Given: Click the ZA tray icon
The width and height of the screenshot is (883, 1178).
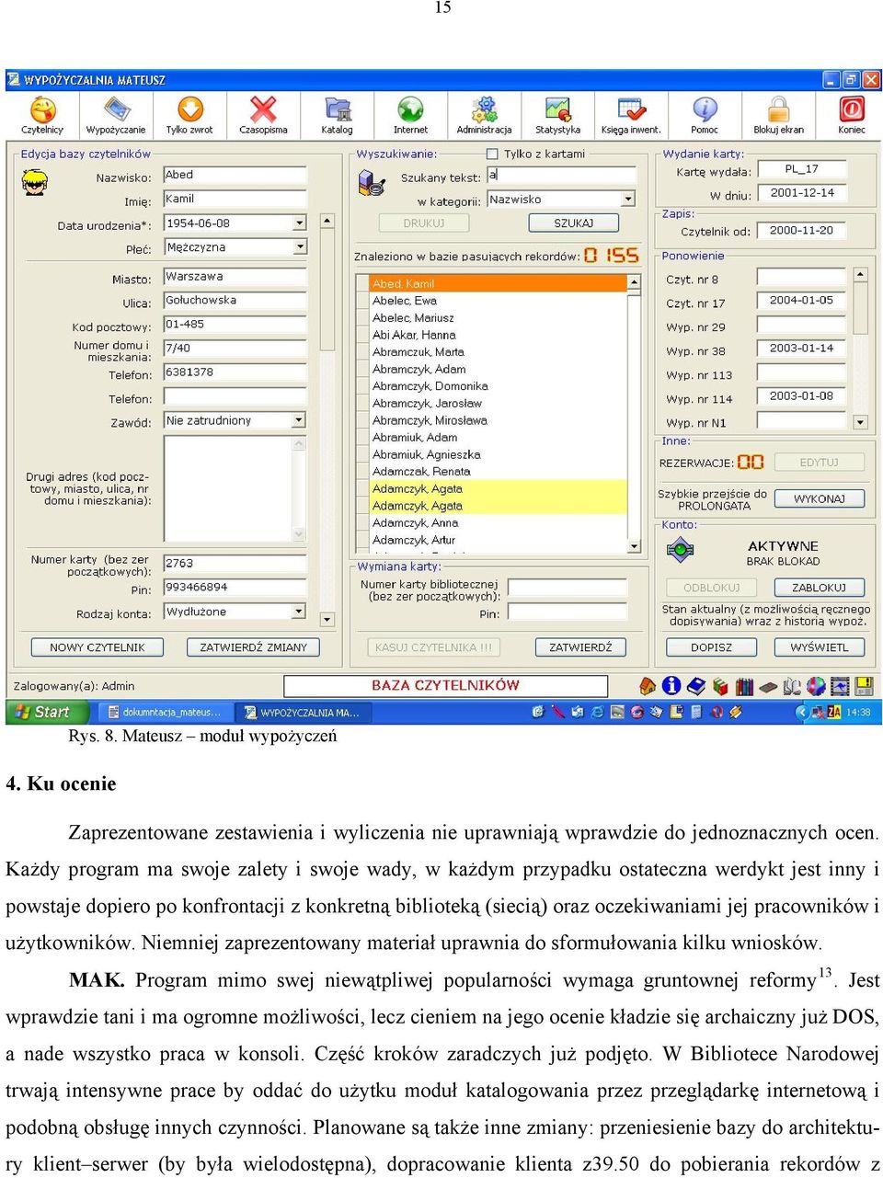Looking at the screenshot, I should (834, 712).
